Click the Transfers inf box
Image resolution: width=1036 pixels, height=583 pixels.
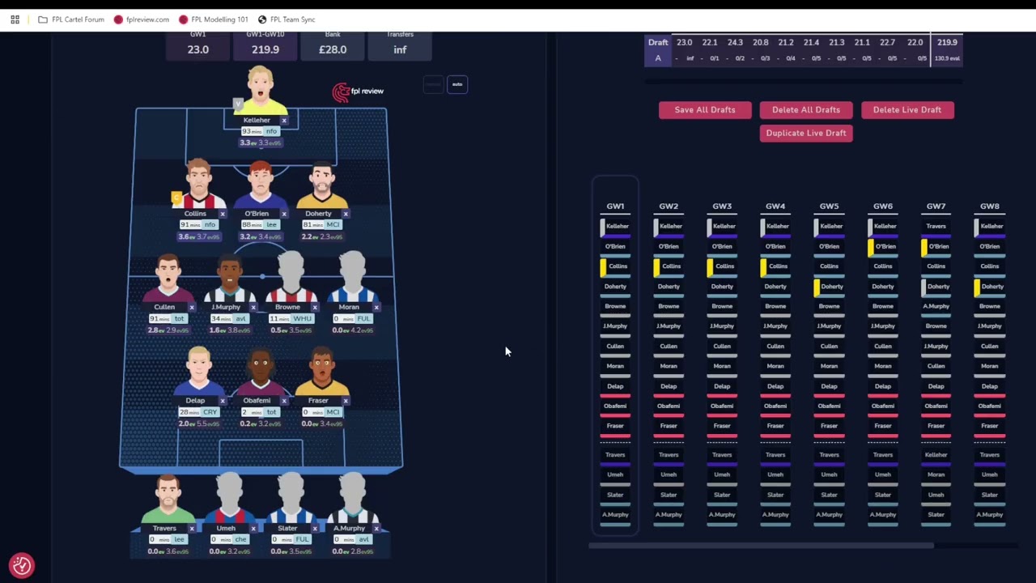tap(400, 45)
